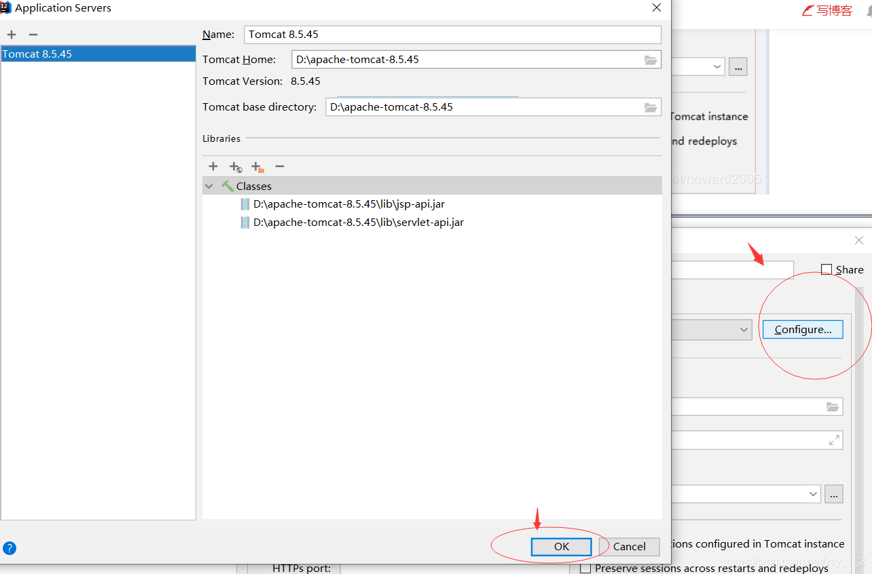
Task: Collapse the Classes tree node
Action: pyautogui.click(x=209, y=186)
